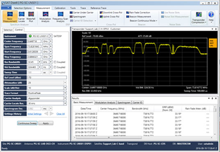220x152 pixels.
Task: Launch Modulation Analysis
Action: click(x=45, y=17)
